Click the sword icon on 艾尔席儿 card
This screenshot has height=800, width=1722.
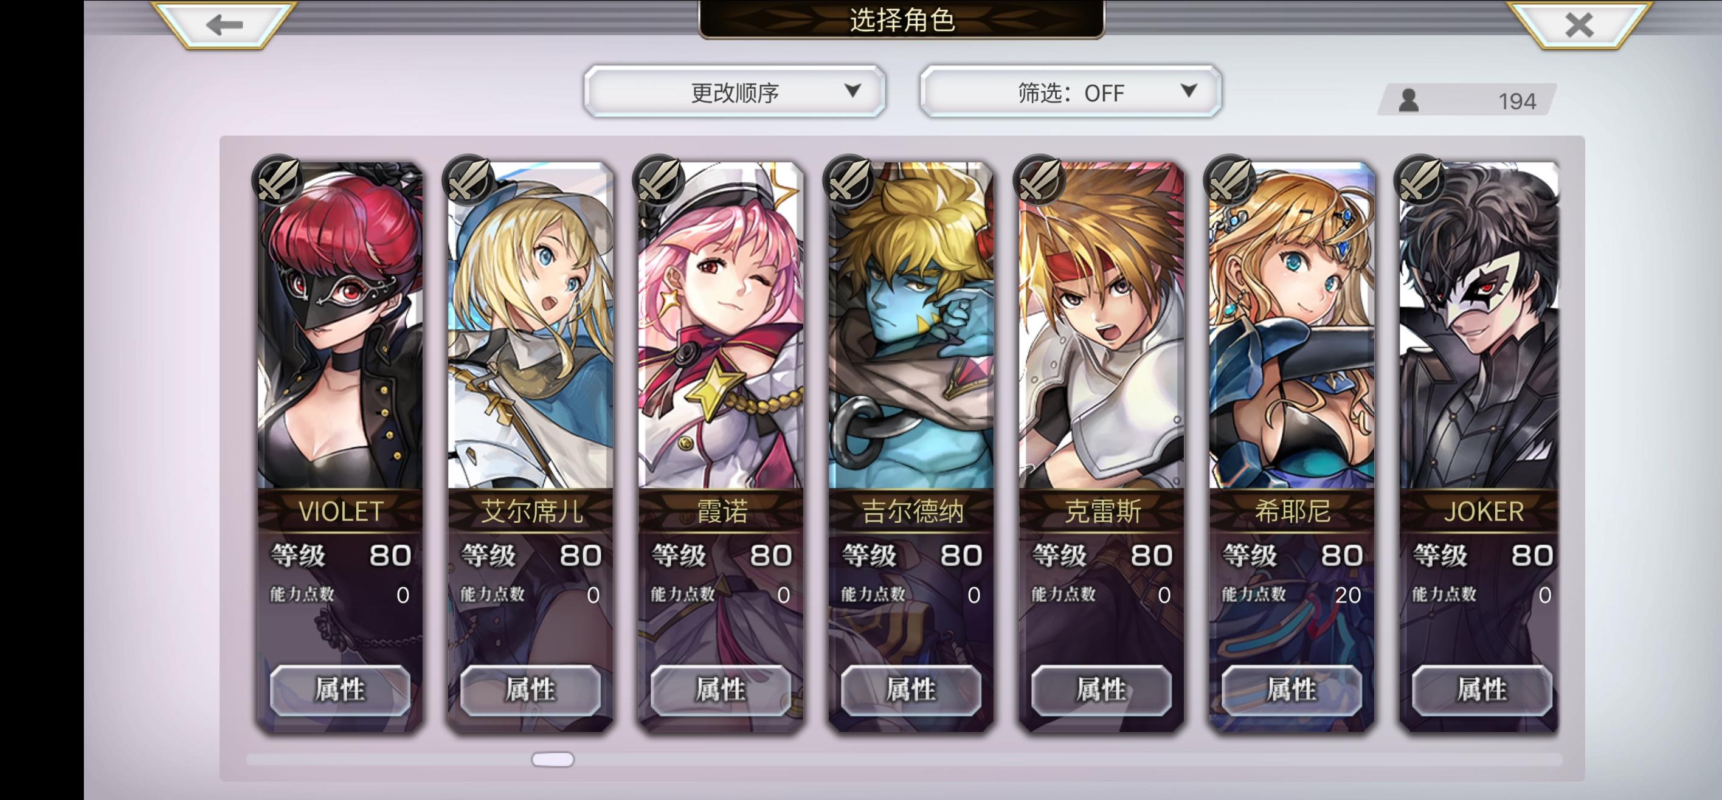[467, 179]
